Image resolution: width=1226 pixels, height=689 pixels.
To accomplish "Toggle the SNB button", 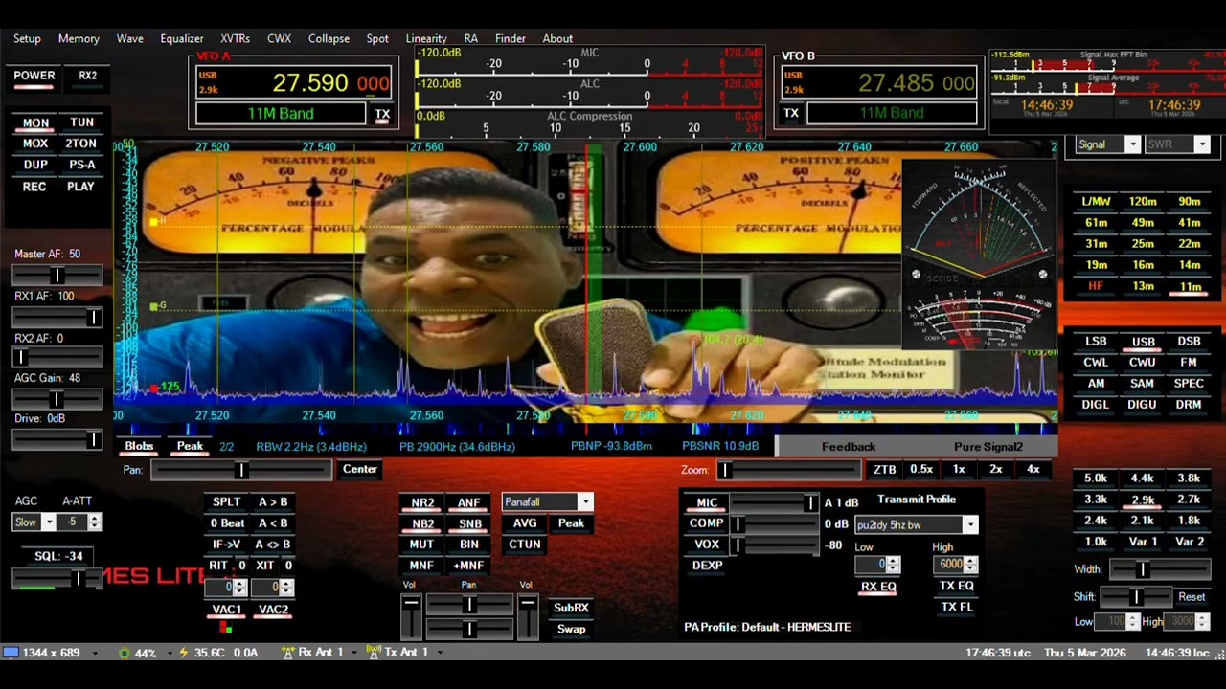I will click(469, 523).
